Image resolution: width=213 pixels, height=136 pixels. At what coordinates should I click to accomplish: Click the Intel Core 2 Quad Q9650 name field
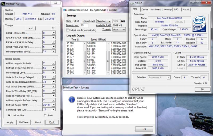[x=169, y=18]
